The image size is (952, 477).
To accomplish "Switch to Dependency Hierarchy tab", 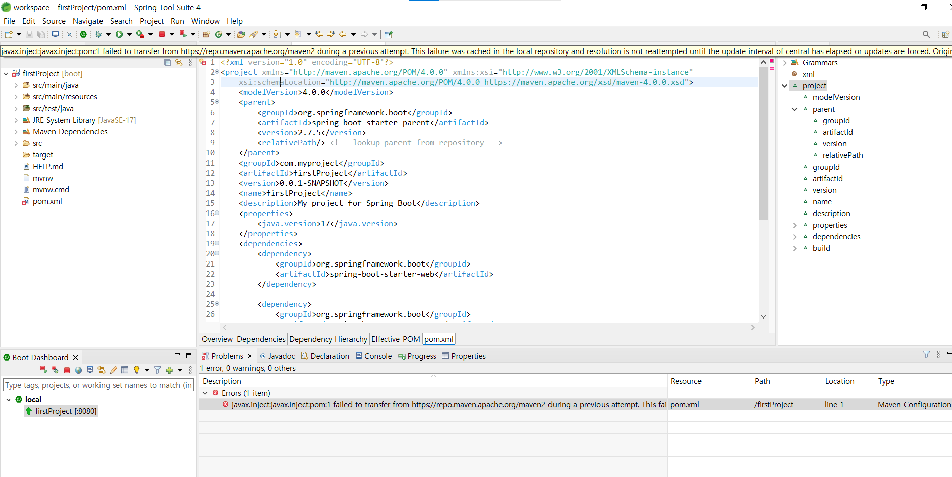I will click(328, 339).
